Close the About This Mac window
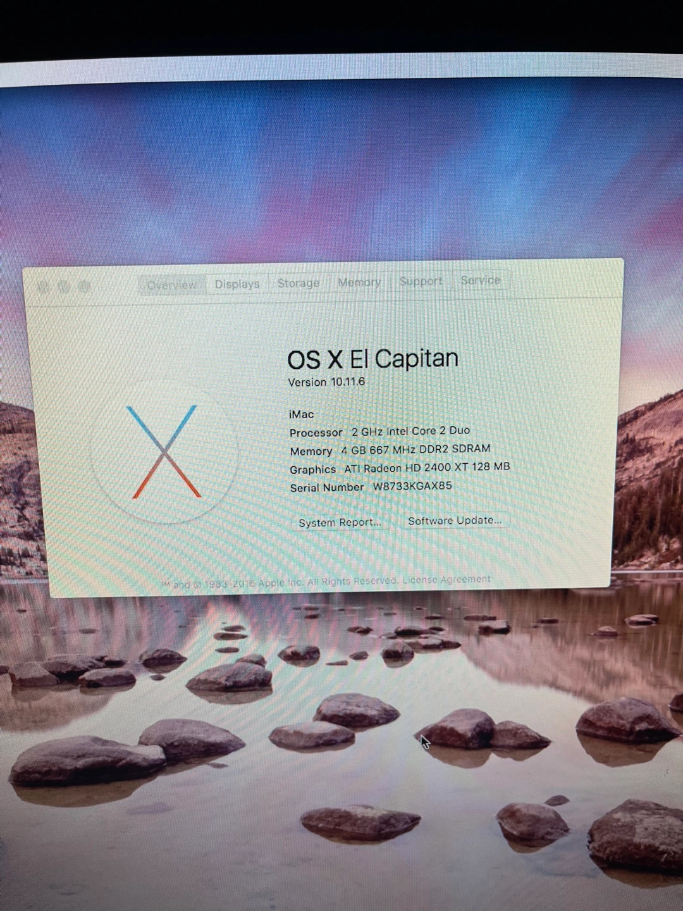The image size is (683, 911). click(43, 287)
